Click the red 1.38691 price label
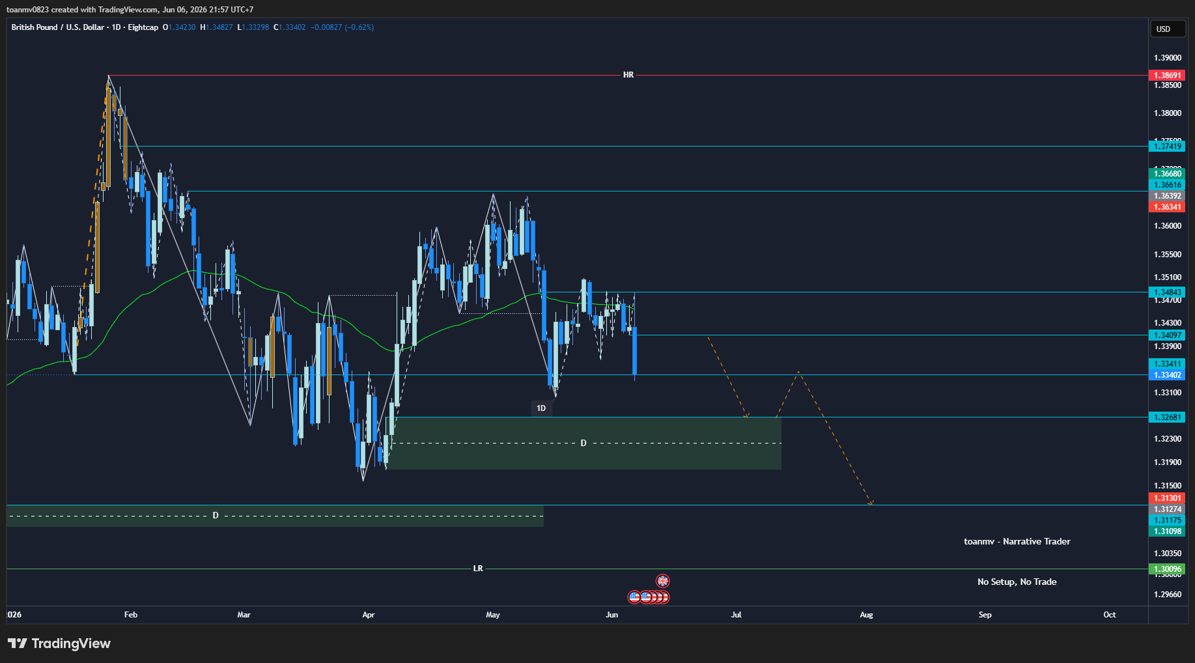 (x=1168, y=76)
